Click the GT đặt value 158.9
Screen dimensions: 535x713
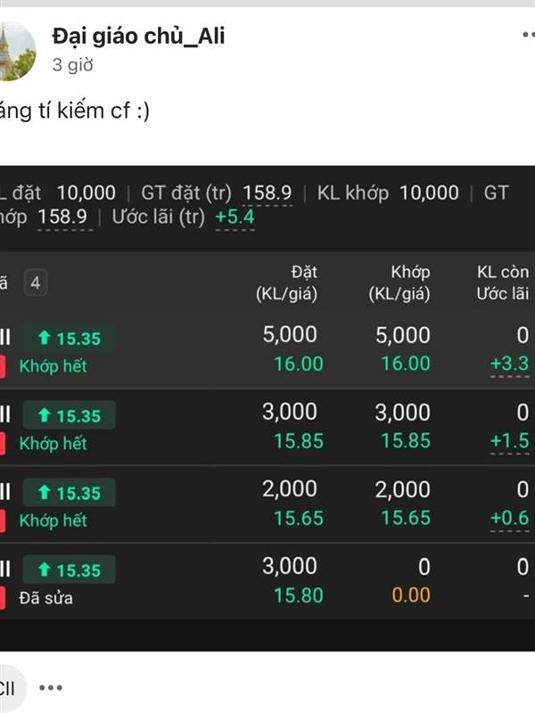tap(267, 193)
